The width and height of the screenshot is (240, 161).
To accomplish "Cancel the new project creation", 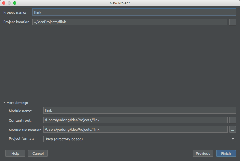I will (38, 153).
